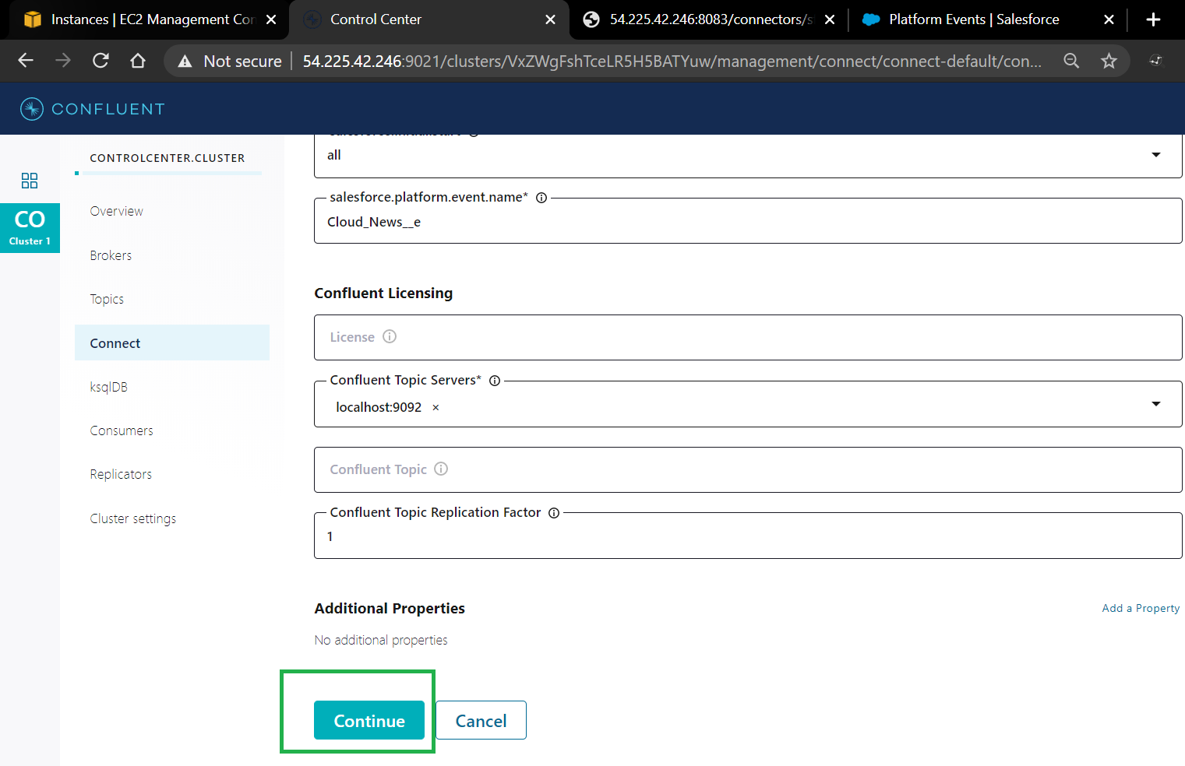The width and height of the screenshot is (1185, 766).
Task: Bookmark this page with star icon
Action: pyautogui.click(x=1109, y=61)
